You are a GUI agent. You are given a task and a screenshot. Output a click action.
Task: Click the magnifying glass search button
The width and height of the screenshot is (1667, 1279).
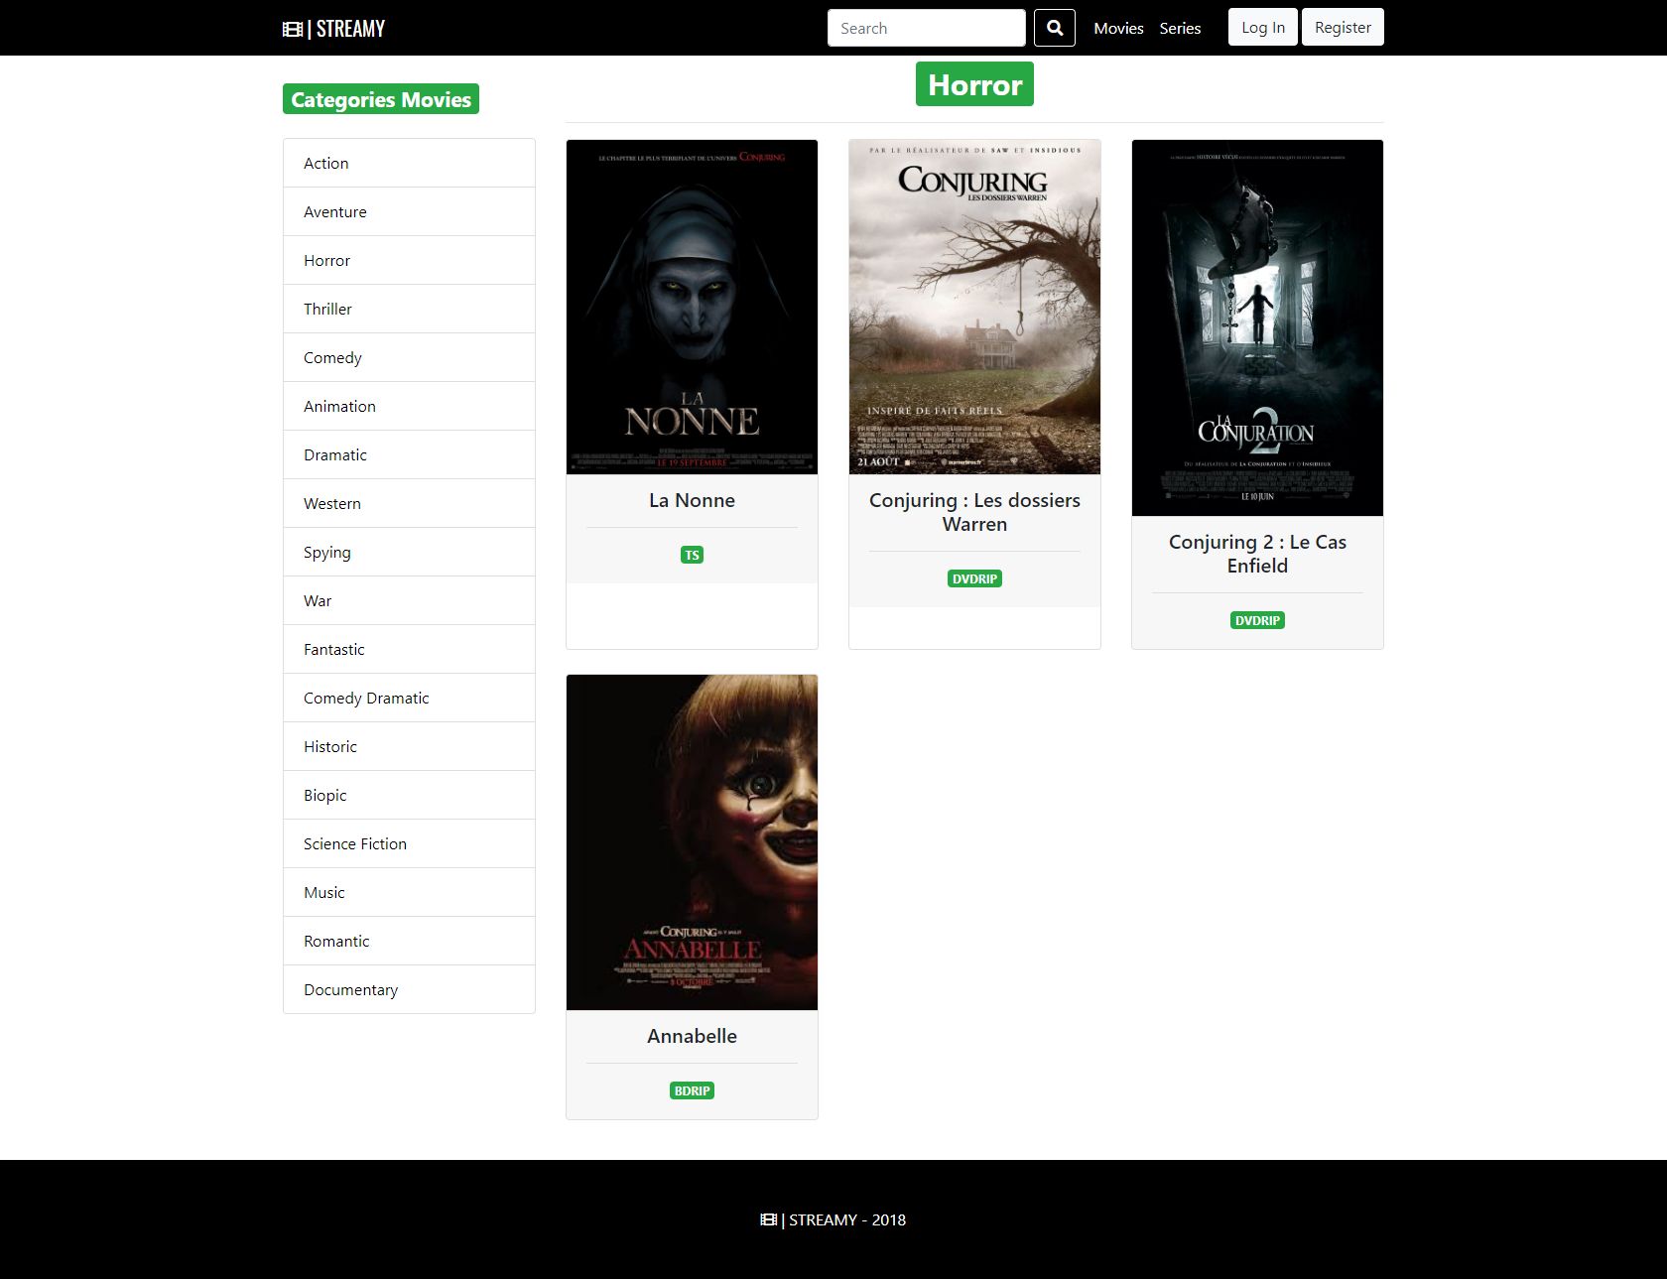click(1054, 28)
